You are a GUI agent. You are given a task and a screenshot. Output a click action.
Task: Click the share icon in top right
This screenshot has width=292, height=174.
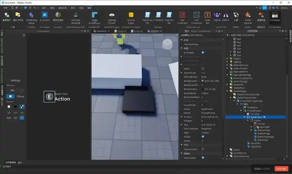click(277, 8)
